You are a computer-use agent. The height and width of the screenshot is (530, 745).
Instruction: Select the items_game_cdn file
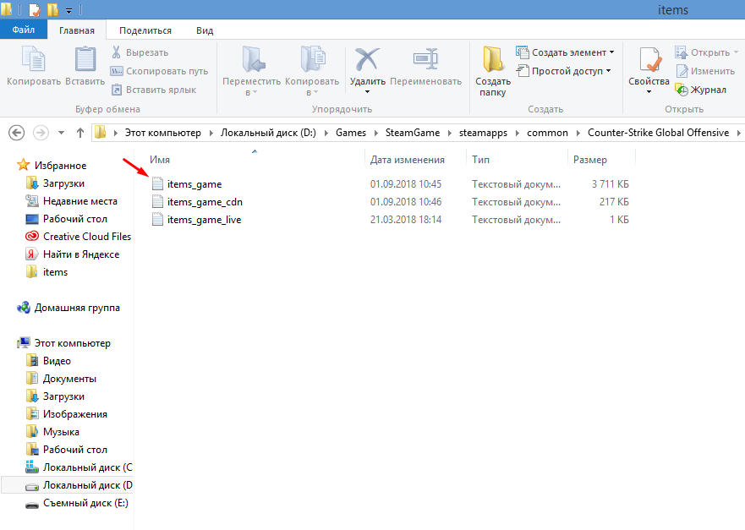coord(205,202)
